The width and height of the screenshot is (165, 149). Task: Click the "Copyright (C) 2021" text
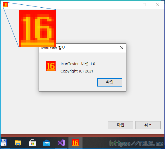77,71
